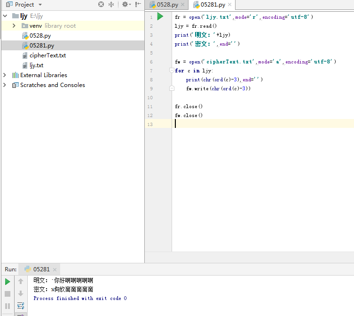Open cipherText.txt in project tree
This screenshot has height=316, width=354.
point(47,55)
